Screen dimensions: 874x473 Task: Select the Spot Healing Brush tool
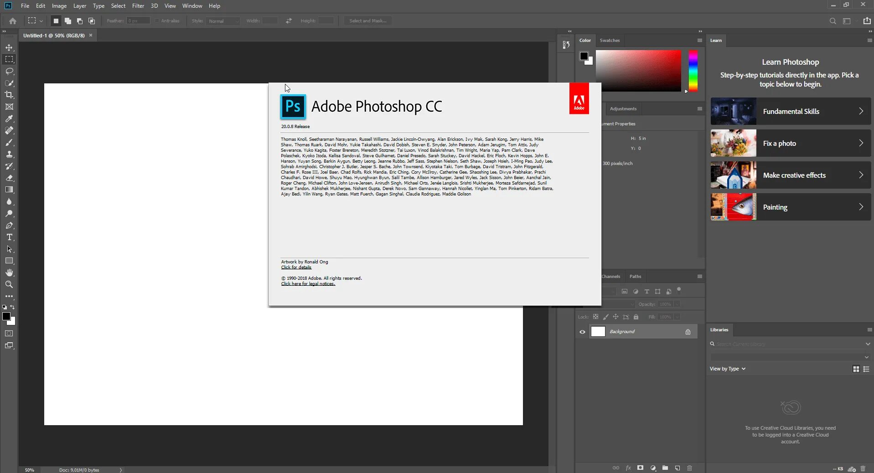point(9,130)
